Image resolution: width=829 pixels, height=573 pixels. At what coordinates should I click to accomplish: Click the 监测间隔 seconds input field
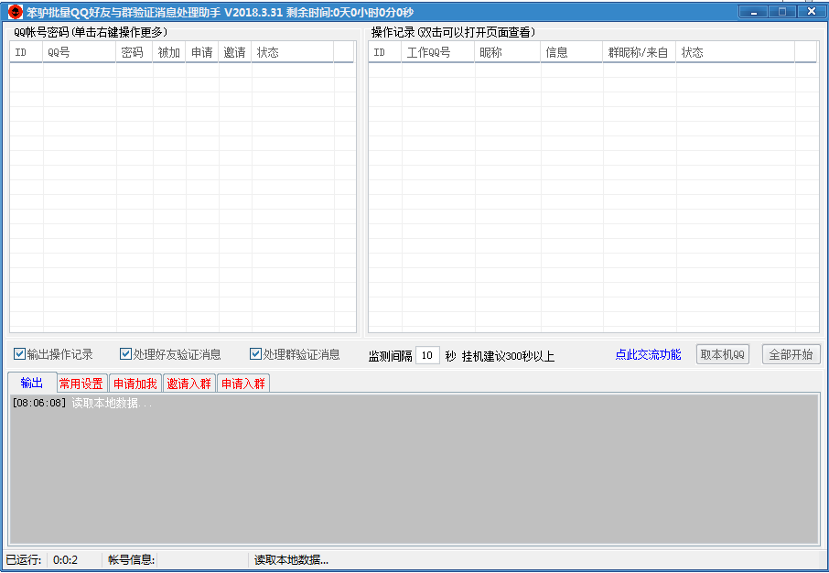pos(427,355)
